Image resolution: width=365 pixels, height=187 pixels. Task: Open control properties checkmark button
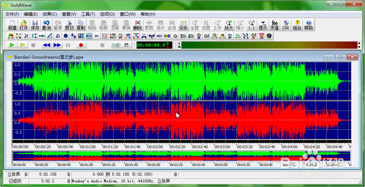click(x=116, y=45)
